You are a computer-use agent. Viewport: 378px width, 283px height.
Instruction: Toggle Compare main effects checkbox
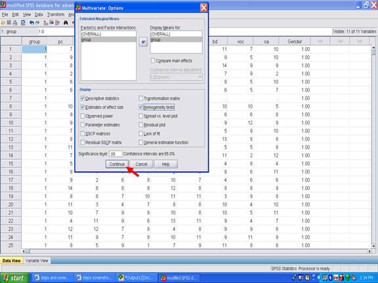click(x=153, y=61)
